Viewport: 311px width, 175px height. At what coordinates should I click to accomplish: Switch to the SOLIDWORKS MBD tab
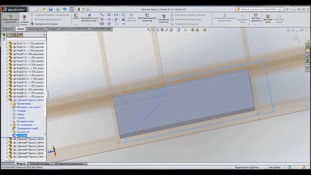[101, 29]
